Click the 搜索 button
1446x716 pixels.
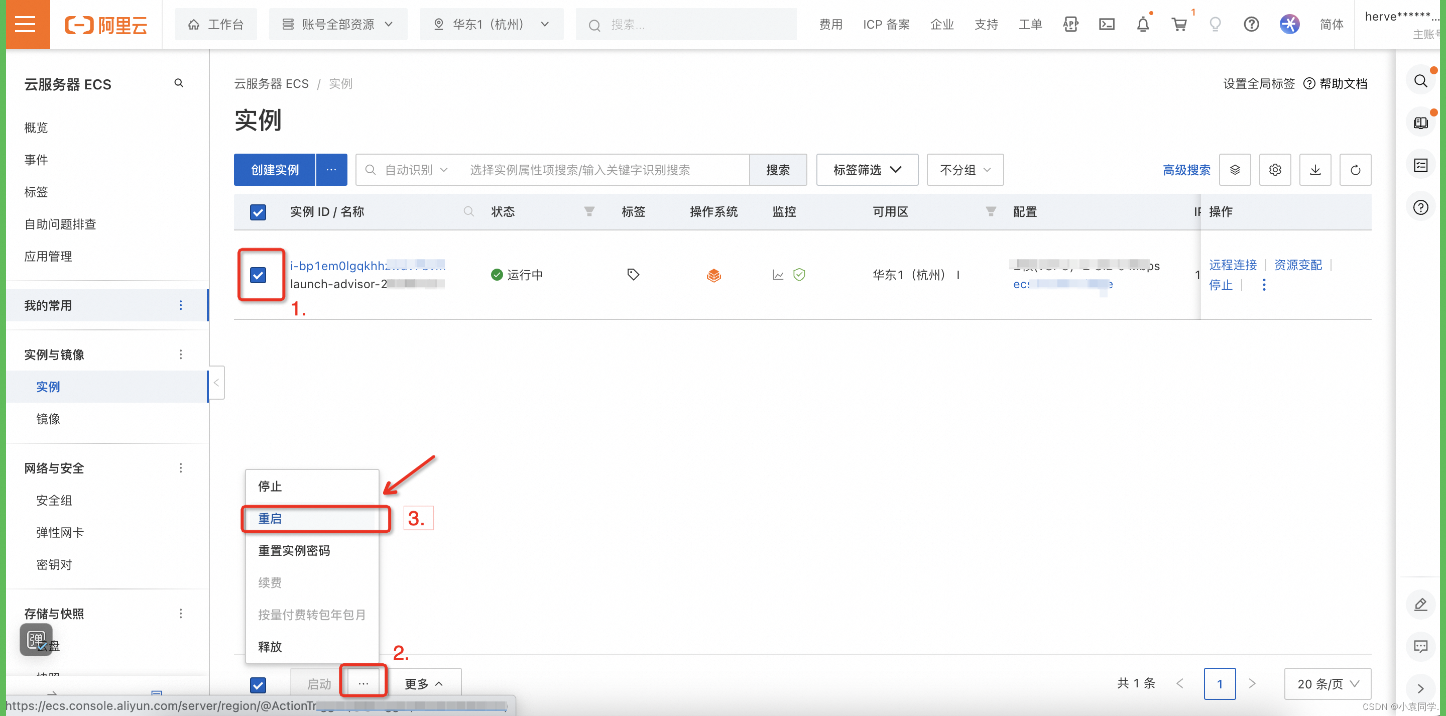(778, 170)
